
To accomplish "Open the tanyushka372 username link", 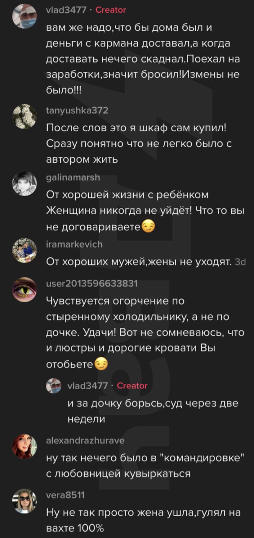I will 77,111.
